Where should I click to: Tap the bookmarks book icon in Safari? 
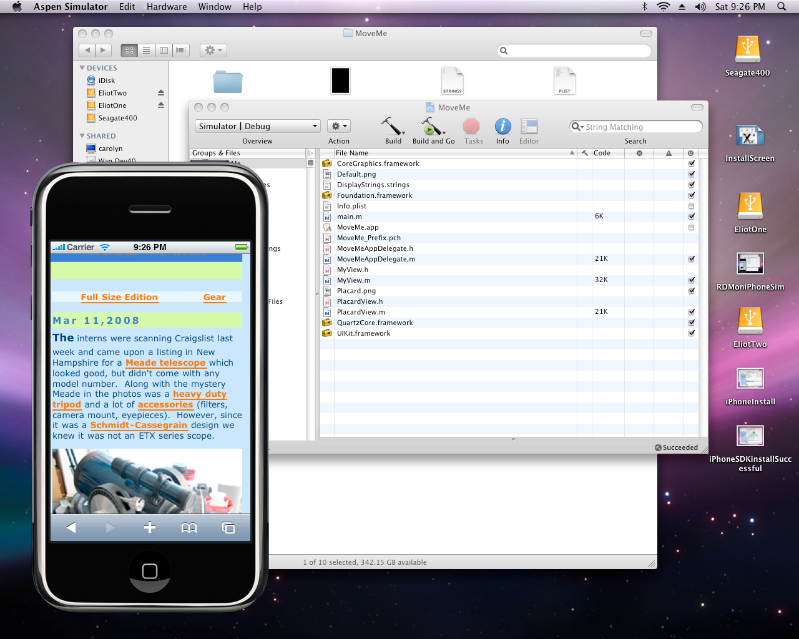(189, 528)
